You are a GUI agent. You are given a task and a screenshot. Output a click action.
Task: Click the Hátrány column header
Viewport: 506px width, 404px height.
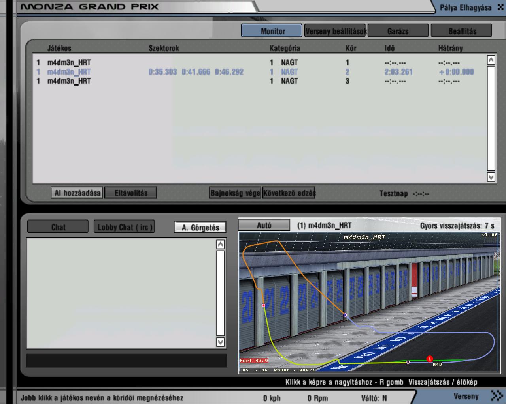(450, 48)
